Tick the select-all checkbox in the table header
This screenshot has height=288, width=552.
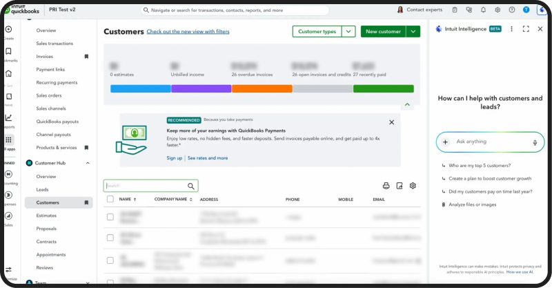[110, 200]
